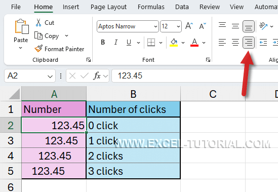
Task: Increase font size with larger A icon
Action: (189, 26)
